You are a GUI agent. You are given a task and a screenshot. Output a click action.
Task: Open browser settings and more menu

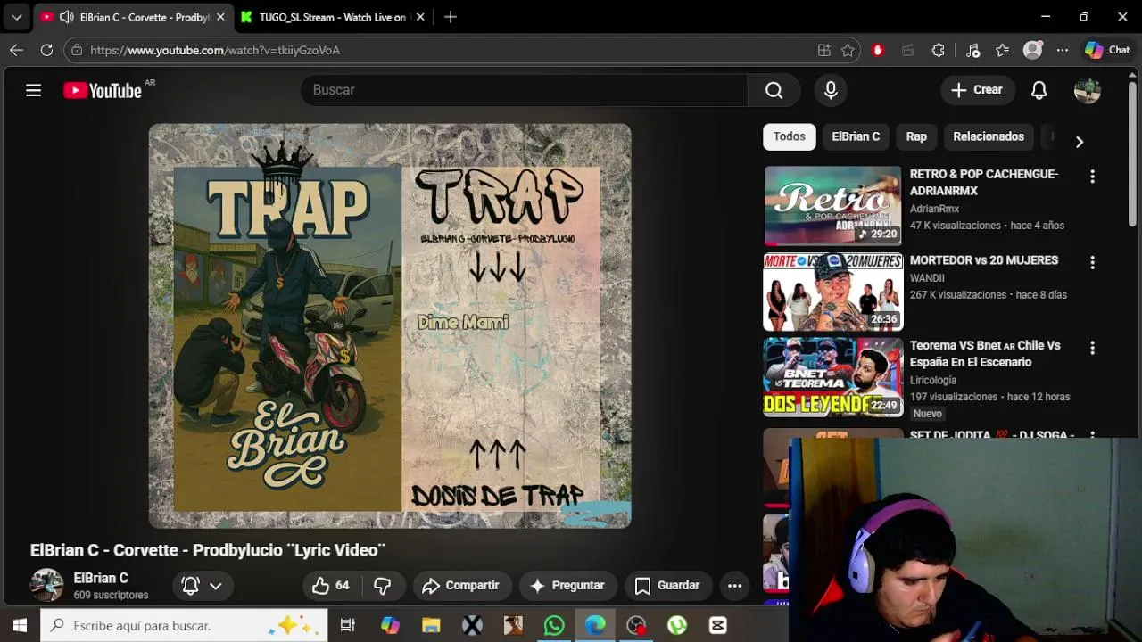tap(1062, 51)
